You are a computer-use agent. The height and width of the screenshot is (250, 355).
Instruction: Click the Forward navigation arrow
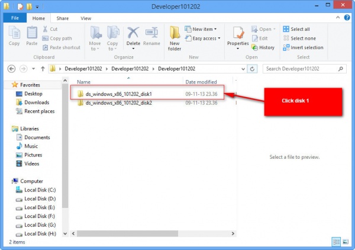coord(23,69)
